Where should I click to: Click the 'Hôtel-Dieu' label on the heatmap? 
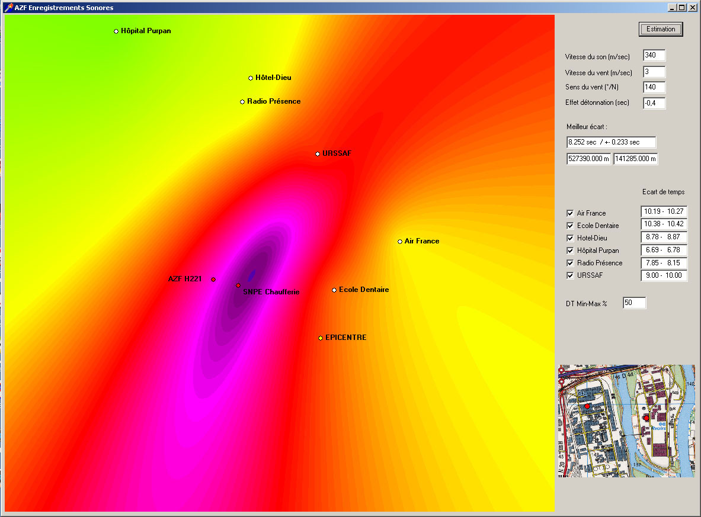click(x=273, y=78)
